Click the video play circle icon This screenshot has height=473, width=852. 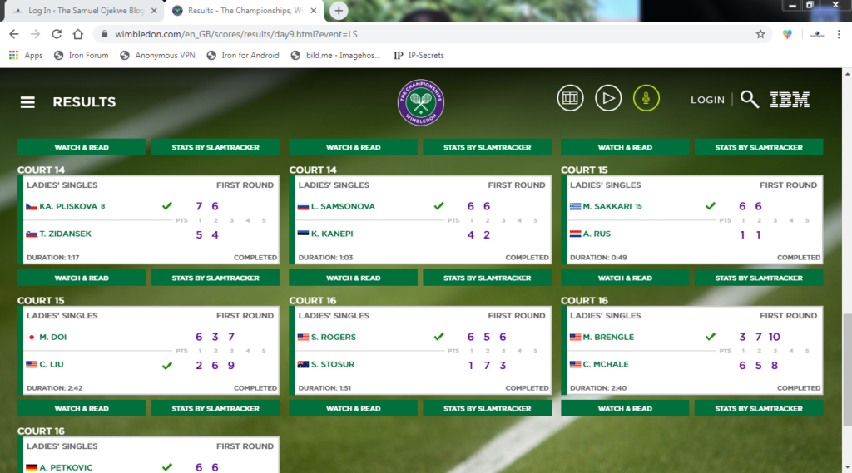pyautogui.click(x=608, y=98)
